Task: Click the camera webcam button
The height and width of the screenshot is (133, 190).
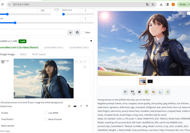Action: [75, 106]
